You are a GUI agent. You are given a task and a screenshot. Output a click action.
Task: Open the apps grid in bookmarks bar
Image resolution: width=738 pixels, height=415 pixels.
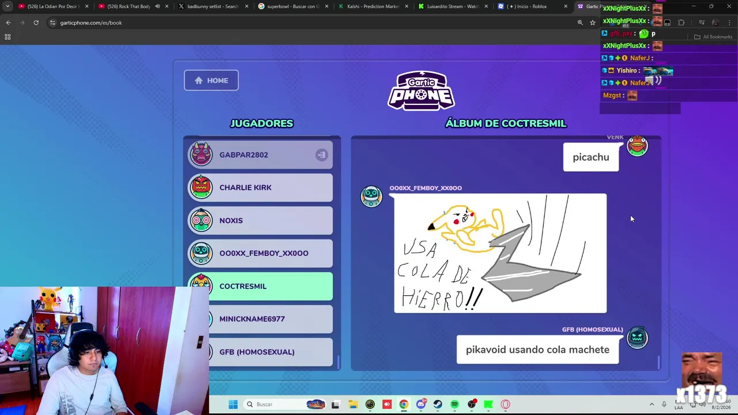point(7,37)
